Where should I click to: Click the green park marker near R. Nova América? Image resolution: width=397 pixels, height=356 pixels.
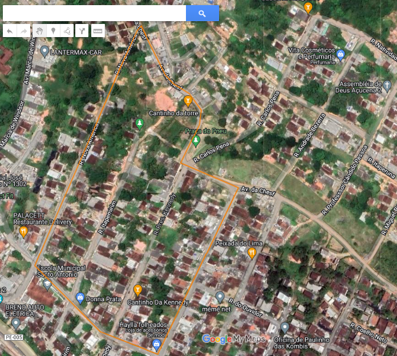[x=140, y=124]
